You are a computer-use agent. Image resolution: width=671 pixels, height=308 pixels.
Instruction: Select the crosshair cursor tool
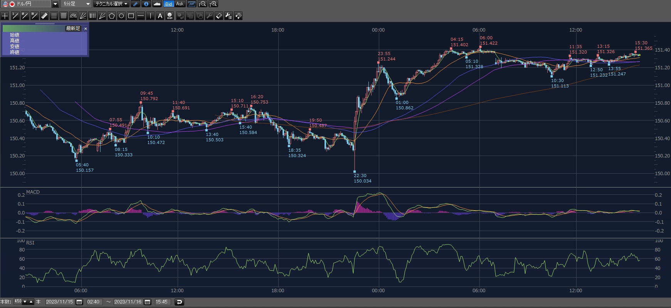[x=5, y=16]
